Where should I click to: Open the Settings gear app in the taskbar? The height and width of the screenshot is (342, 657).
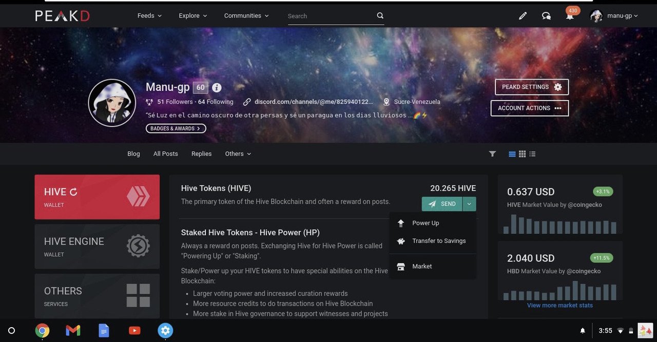coord(165,330)
